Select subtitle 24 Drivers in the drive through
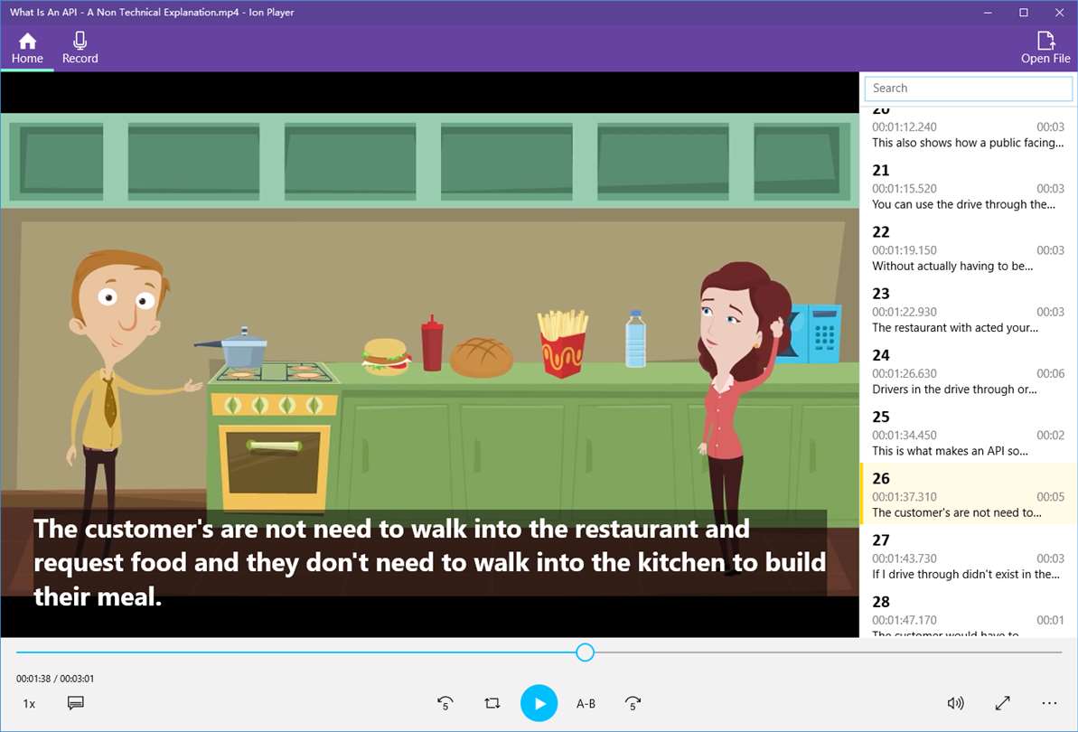This screenshot has height=732, width=1078. coord(968,371)
